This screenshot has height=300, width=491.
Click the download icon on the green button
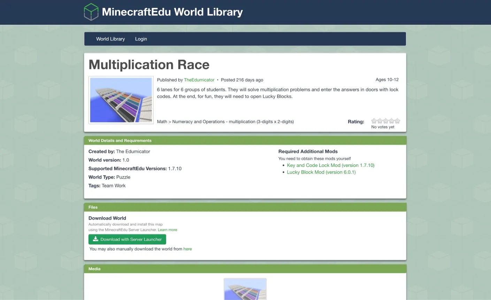pyautogui.click(x=95, y=239)
